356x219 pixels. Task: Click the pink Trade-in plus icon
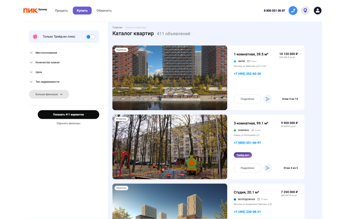[35, 37]
